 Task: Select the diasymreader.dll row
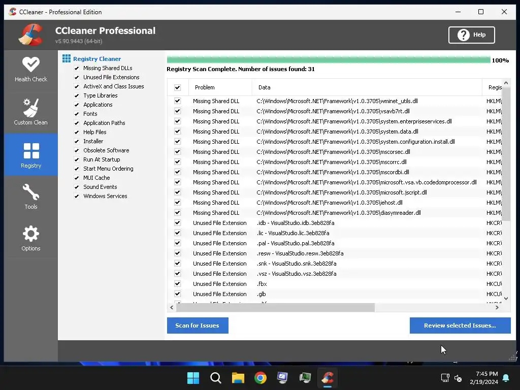tap(334, 213)
